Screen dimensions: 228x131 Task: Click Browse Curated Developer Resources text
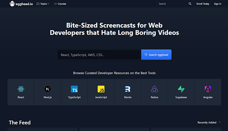click(114, 73)
